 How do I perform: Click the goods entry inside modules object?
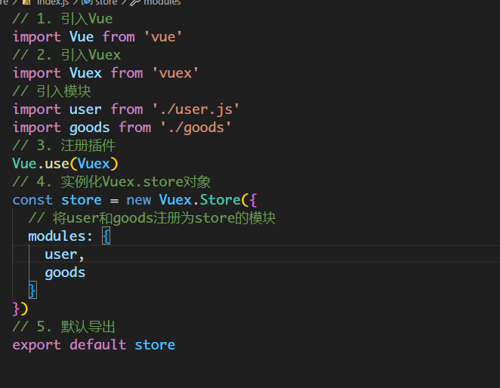point(65,273)
